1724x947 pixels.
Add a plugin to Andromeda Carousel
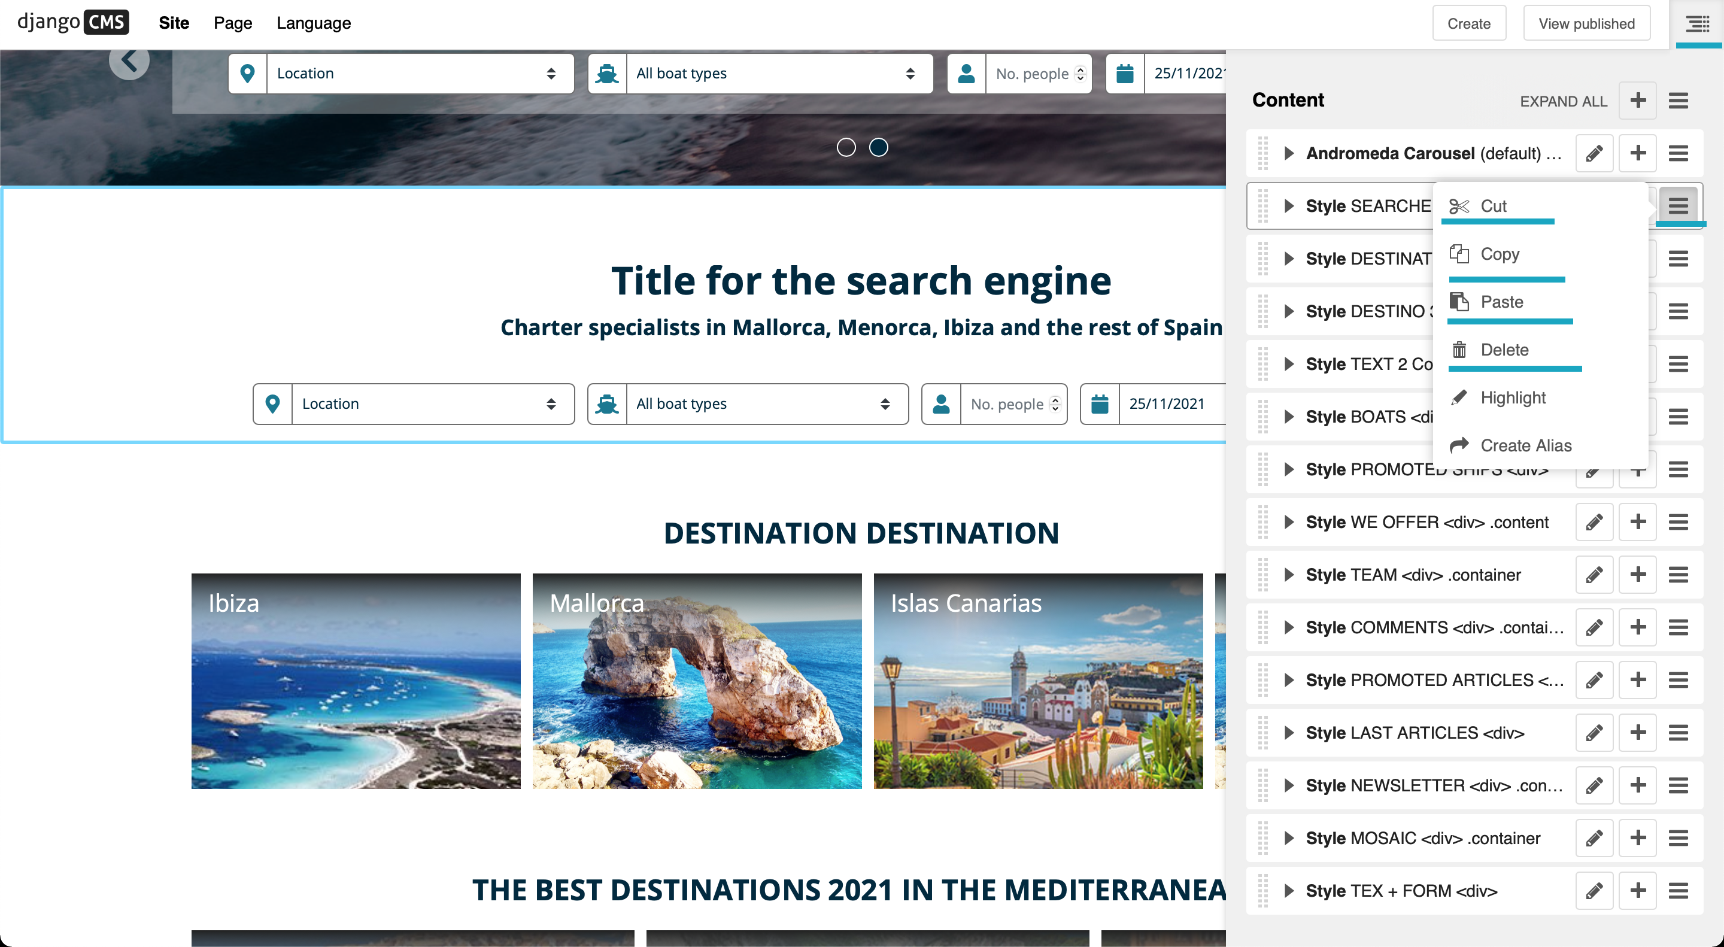(1638, 153)
